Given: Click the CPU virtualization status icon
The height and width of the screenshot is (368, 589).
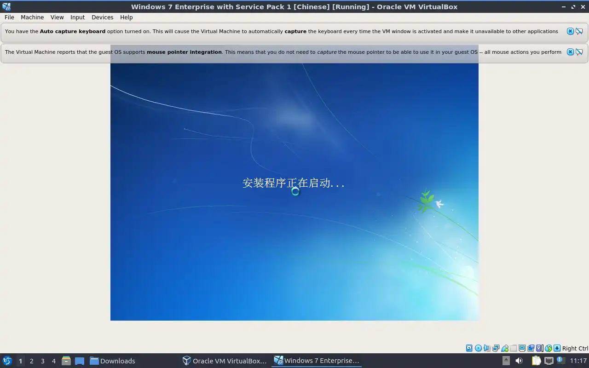Looking at the screenshot, I should coord(540,348).
